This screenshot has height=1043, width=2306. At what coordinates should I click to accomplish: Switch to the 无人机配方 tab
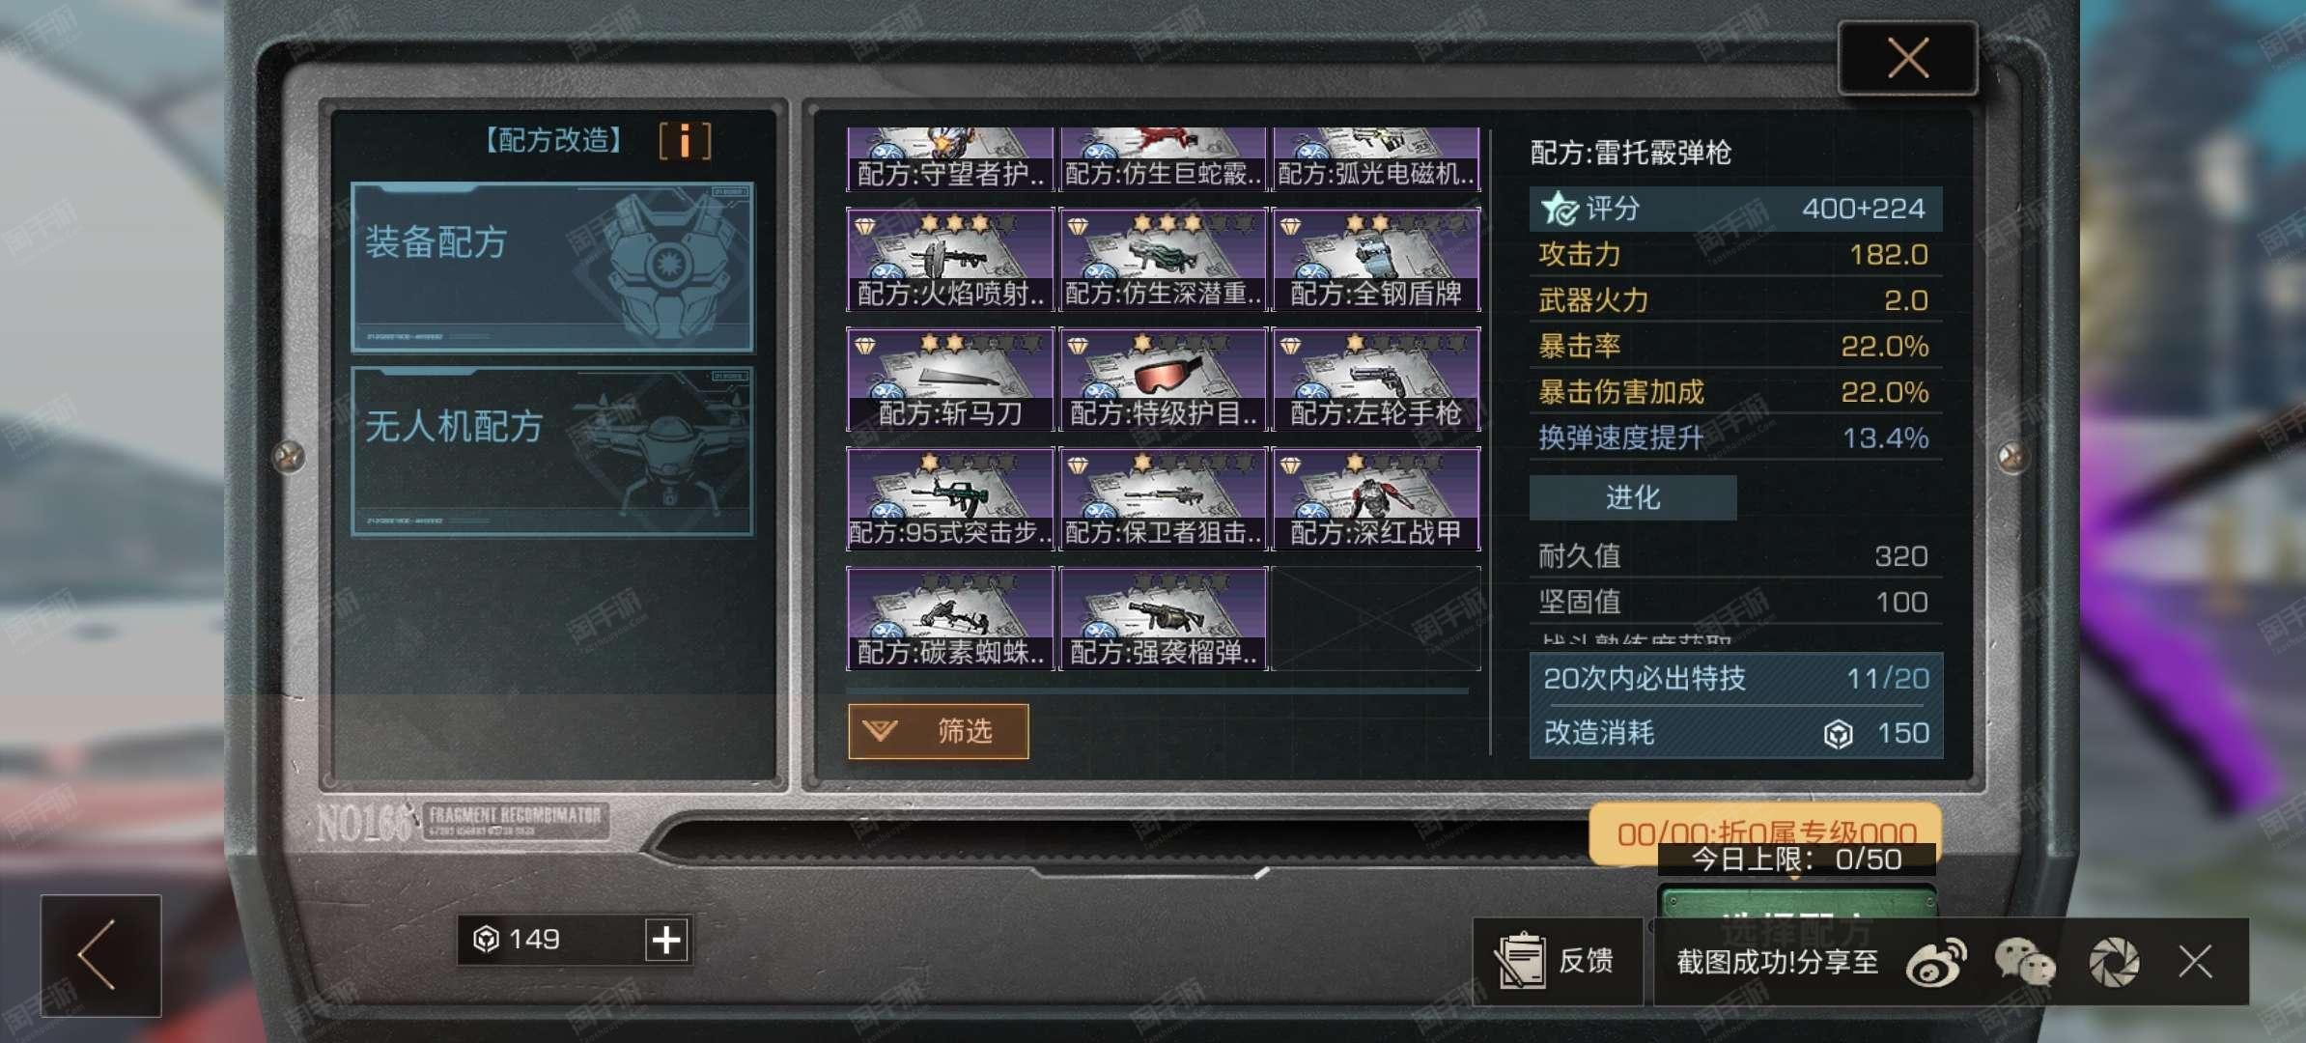pos(552,451)
